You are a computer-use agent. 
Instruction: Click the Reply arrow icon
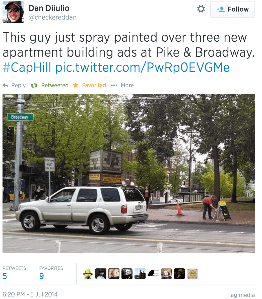pos(5,86)
